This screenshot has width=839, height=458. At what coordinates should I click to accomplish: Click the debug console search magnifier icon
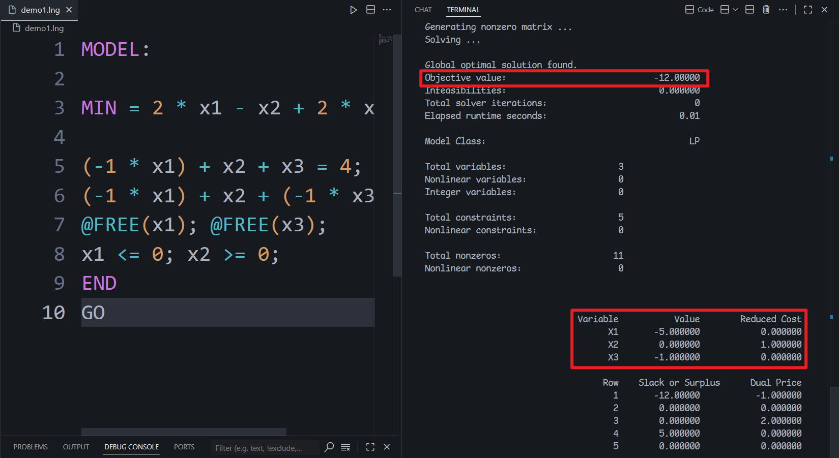click(x=330, y=447)
